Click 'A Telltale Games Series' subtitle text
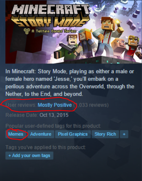 (54, 31)
